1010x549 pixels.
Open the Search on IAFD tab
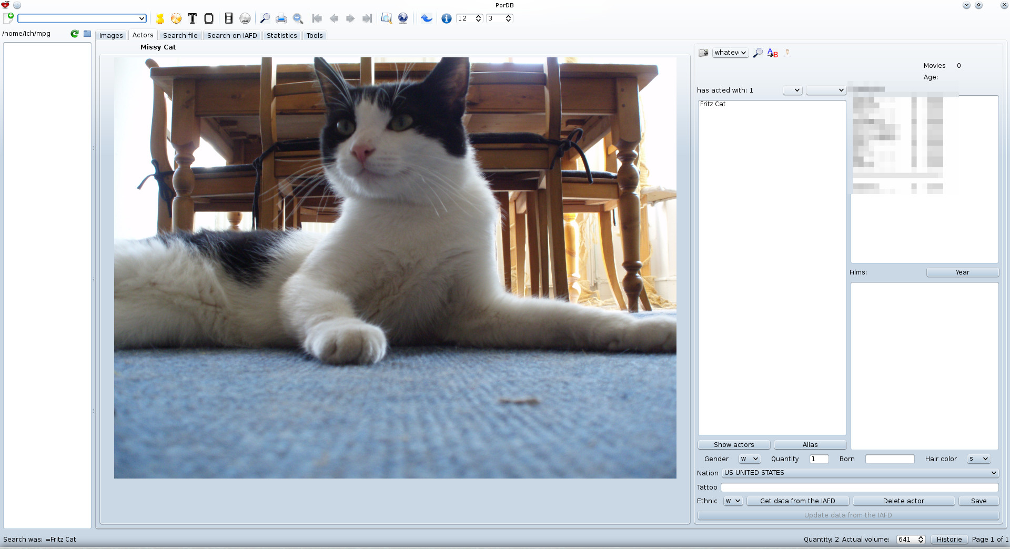pos(232,35)
